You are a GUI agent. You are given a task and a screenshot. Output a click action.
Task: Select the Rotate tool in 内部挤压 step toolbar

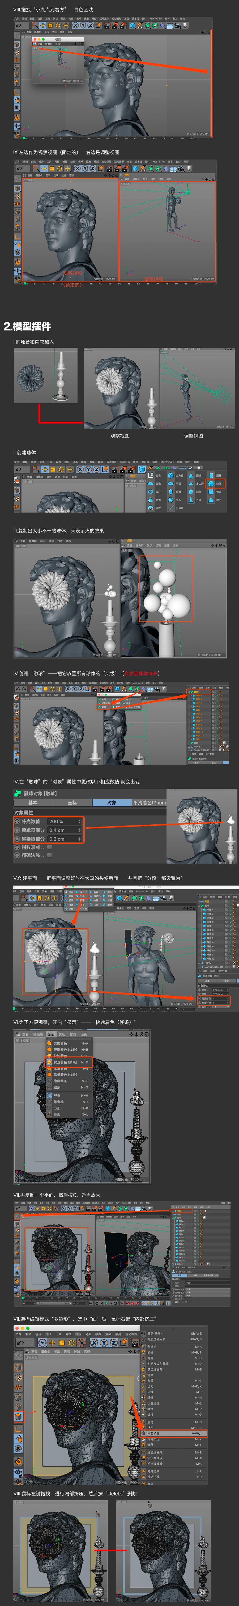pyautogui.click(x=72, y=1342)
